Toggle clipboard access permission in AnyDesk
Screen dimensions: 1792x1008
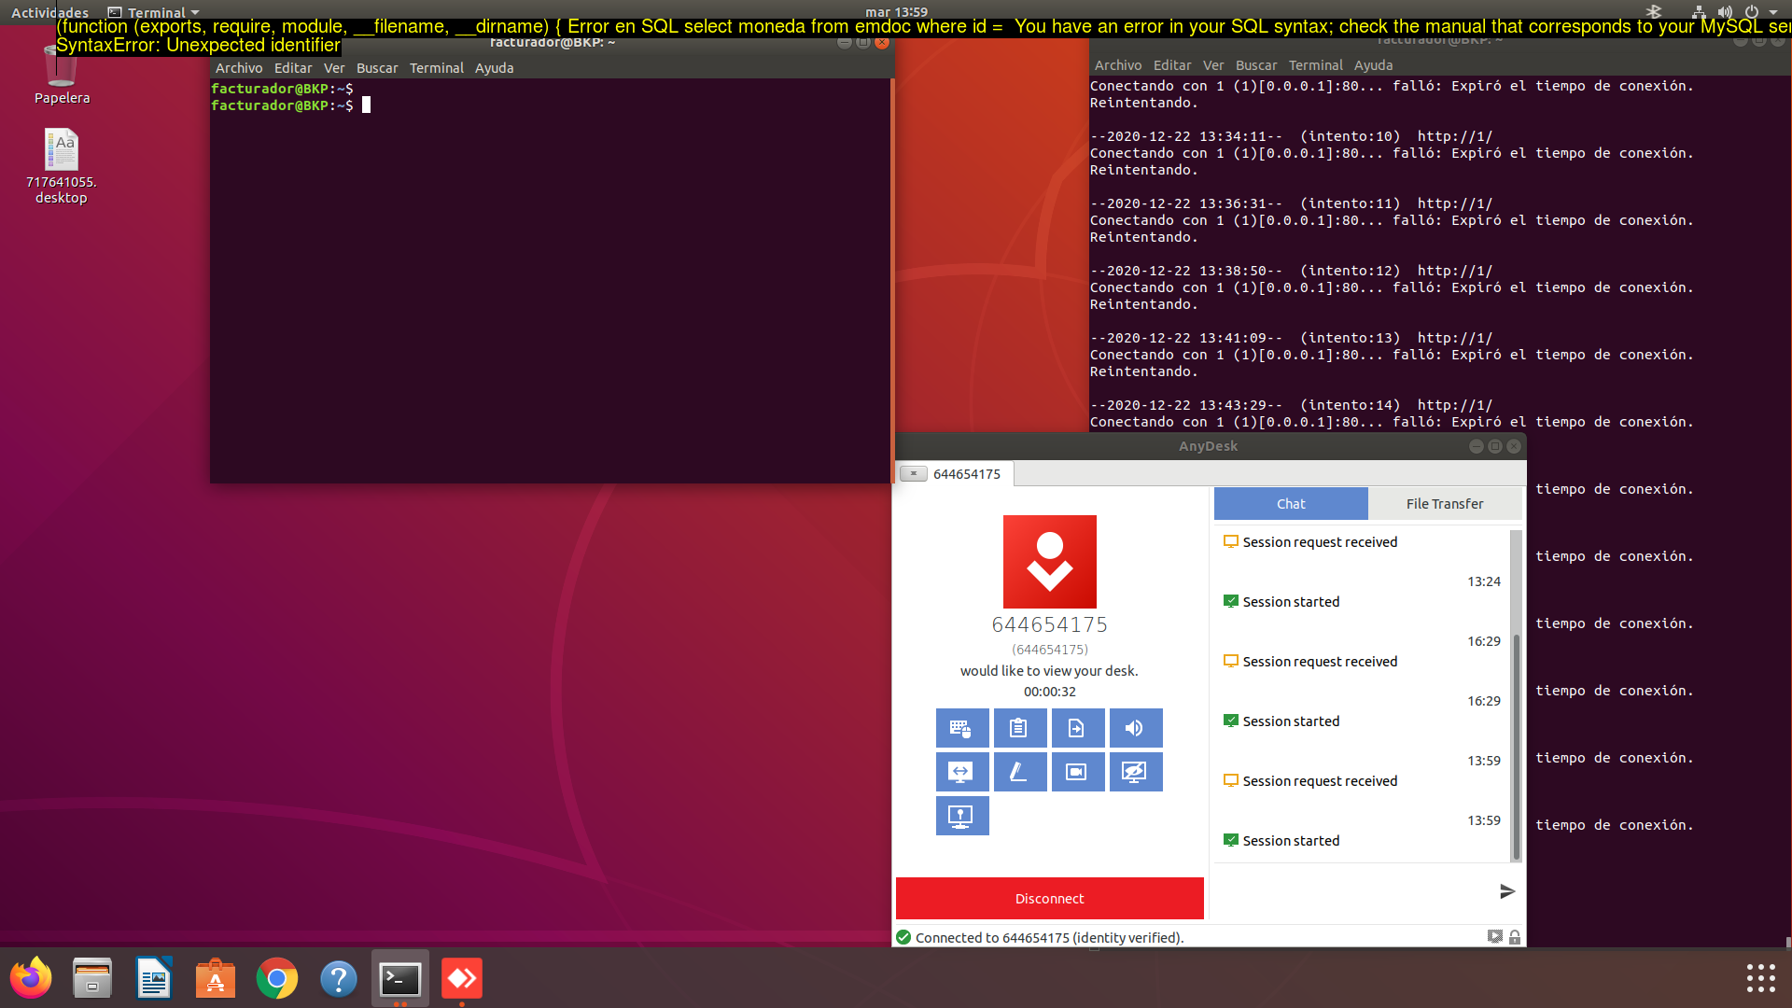tap(1020, 728)
